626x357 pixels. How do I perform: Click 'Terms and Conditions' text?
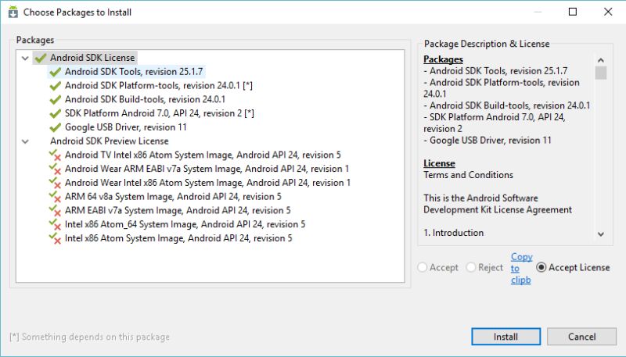[x=468, y=175]
